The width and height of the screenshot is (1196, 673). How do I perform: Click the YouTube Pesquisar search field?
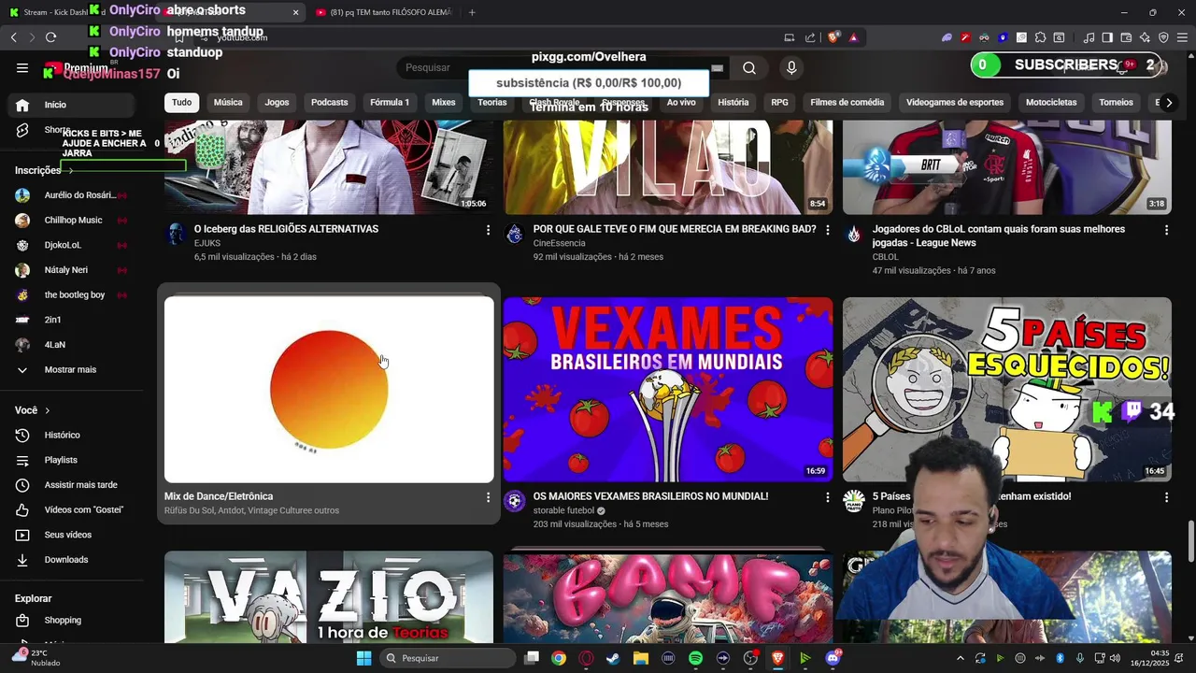[x=561, y=67]
